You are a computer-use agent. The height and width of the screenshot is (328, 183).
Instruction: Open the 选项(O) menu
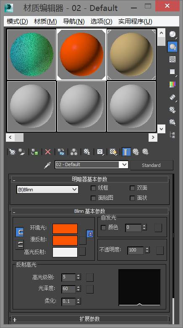pos(101,21)
